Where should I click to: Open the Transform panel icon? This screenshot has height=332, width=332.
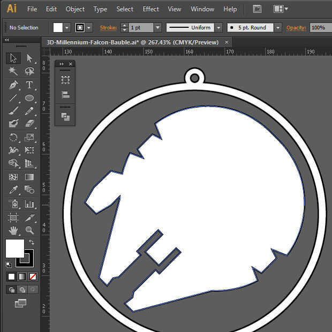(x=65, y=80)
